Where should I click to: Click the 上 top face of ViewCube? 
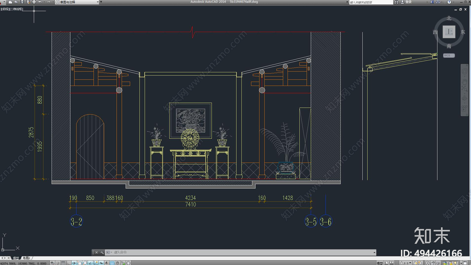pos(449,32)
